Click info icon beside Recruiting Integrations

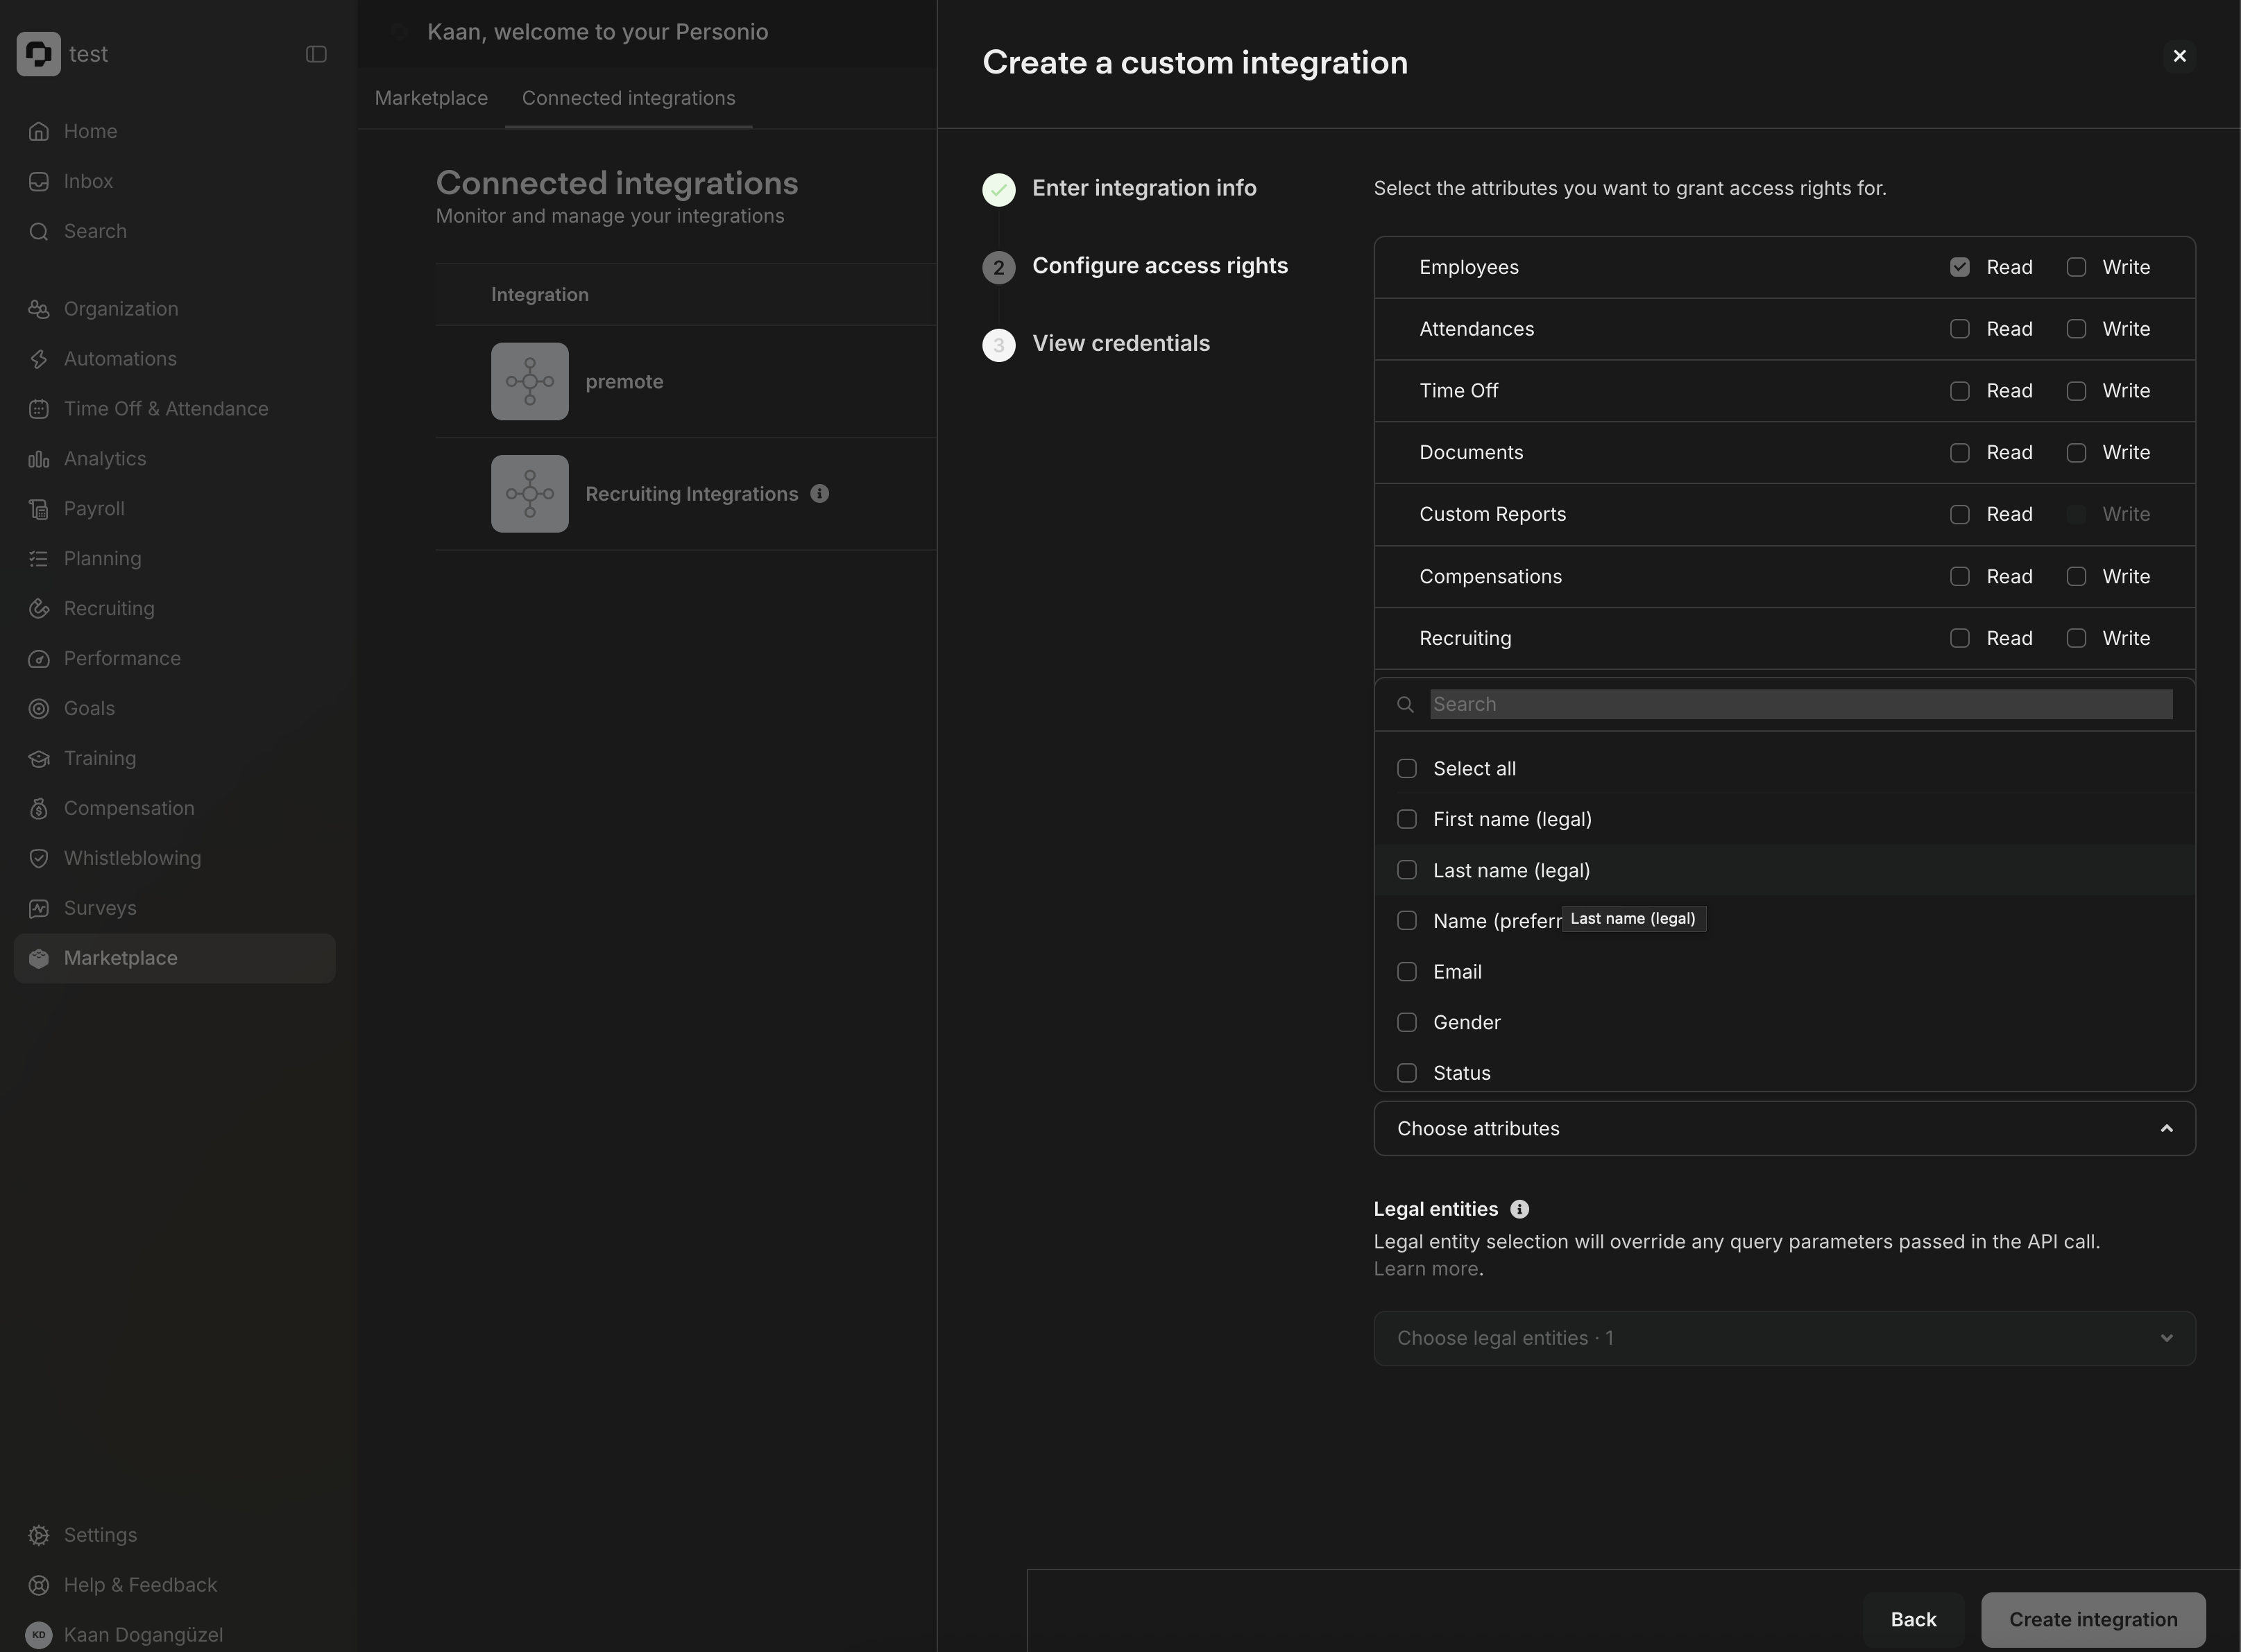pyautogui.click(x=819, y=493)
